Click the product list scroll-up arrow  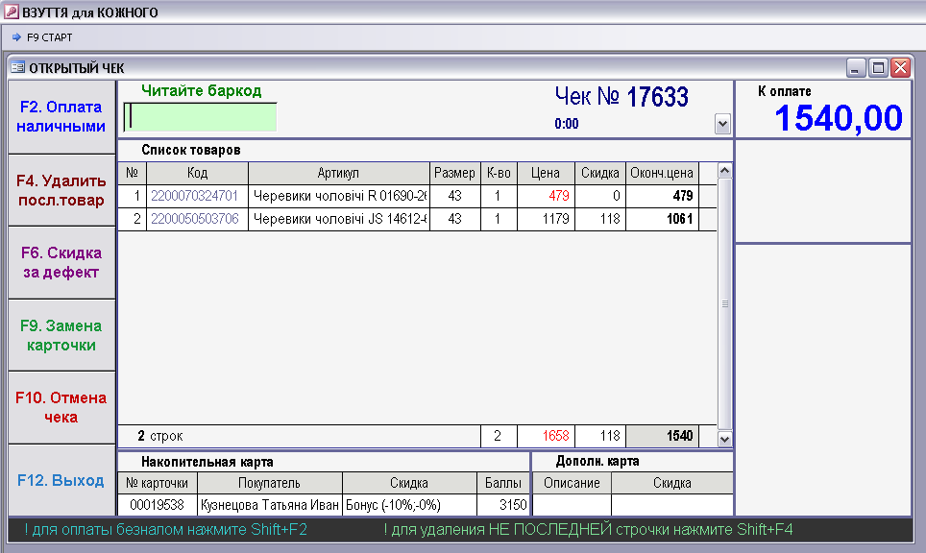724,171
